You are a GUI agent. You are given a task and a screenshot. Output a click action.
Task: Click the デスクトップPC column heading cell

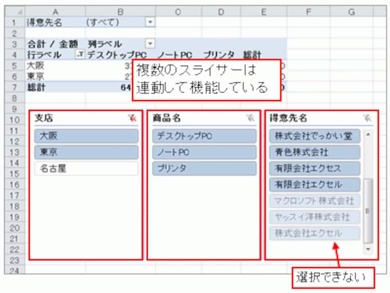(x=120, y=55)
